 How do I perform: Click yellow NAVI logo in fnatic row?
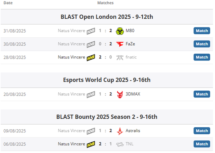click(91, 58)
